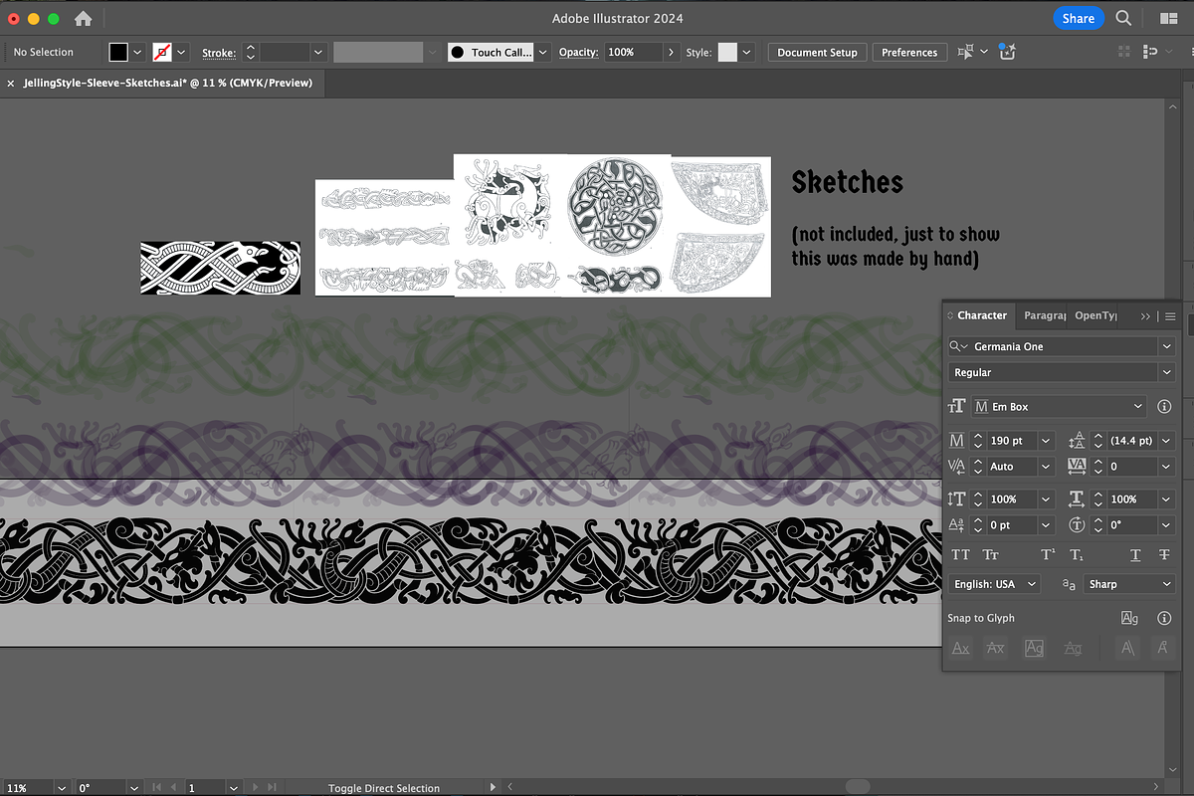Viewport: 1194px width, 796px height.
Task: Open the font size 190 pt dropdown arrow
Action: 1046,441
